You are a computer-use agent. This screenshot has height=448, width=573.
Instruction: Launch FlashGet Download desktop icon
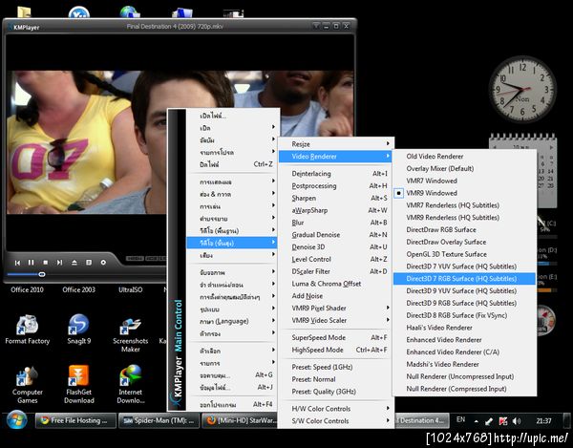click(79, 384)
